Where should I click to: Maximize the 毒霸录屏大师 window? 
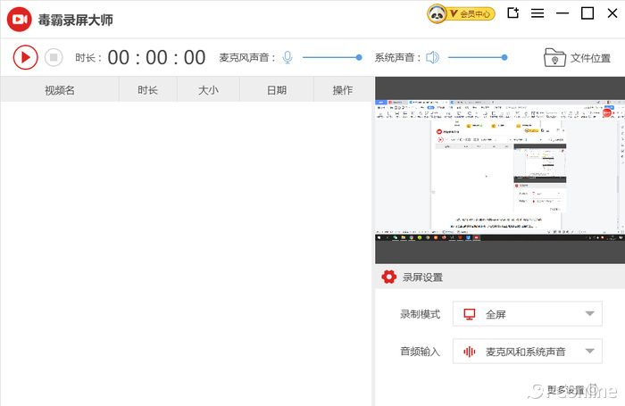pos(587,13)
